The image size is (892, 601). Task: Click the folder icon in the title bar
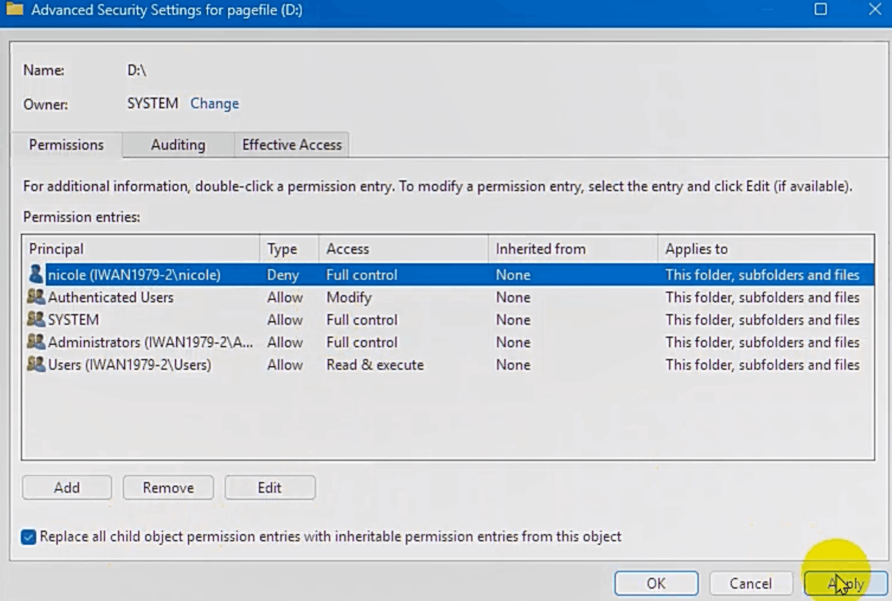pos(16,9)
